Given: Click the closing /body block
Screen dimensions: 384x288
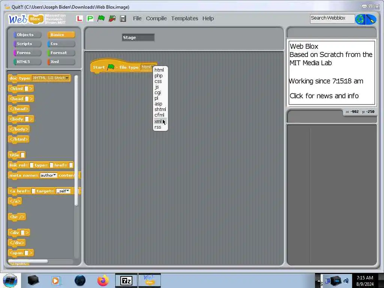Looking at the screenshot, I should [x=19, y=129].
